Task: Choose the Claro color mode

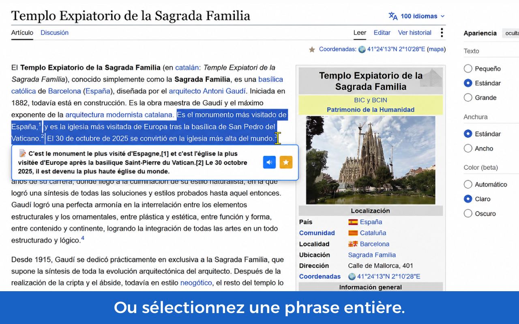Action: 468,199
